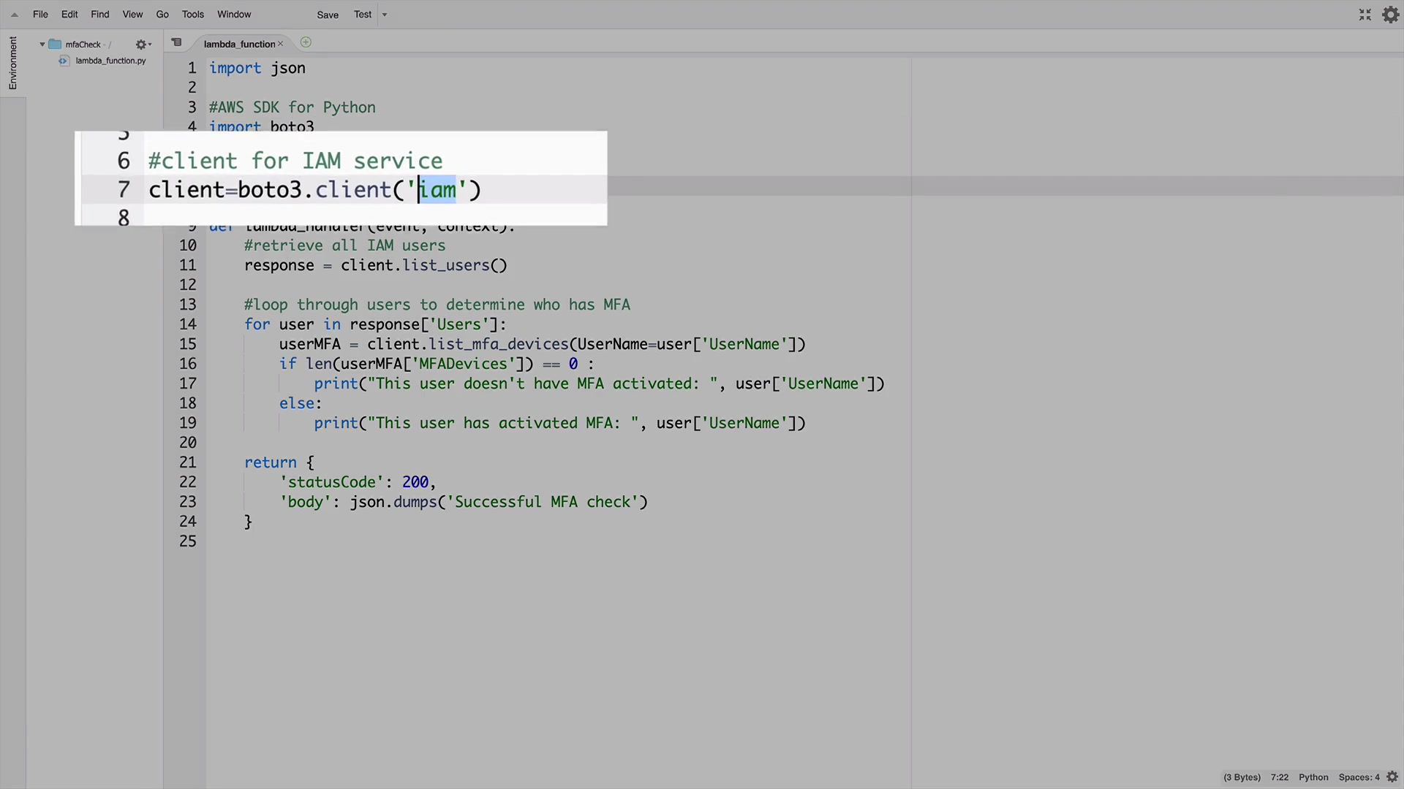Open the Test dropdown arrow
Image resolution: width=1404 pixels, height=789 pixels.
tap(385, 15)
